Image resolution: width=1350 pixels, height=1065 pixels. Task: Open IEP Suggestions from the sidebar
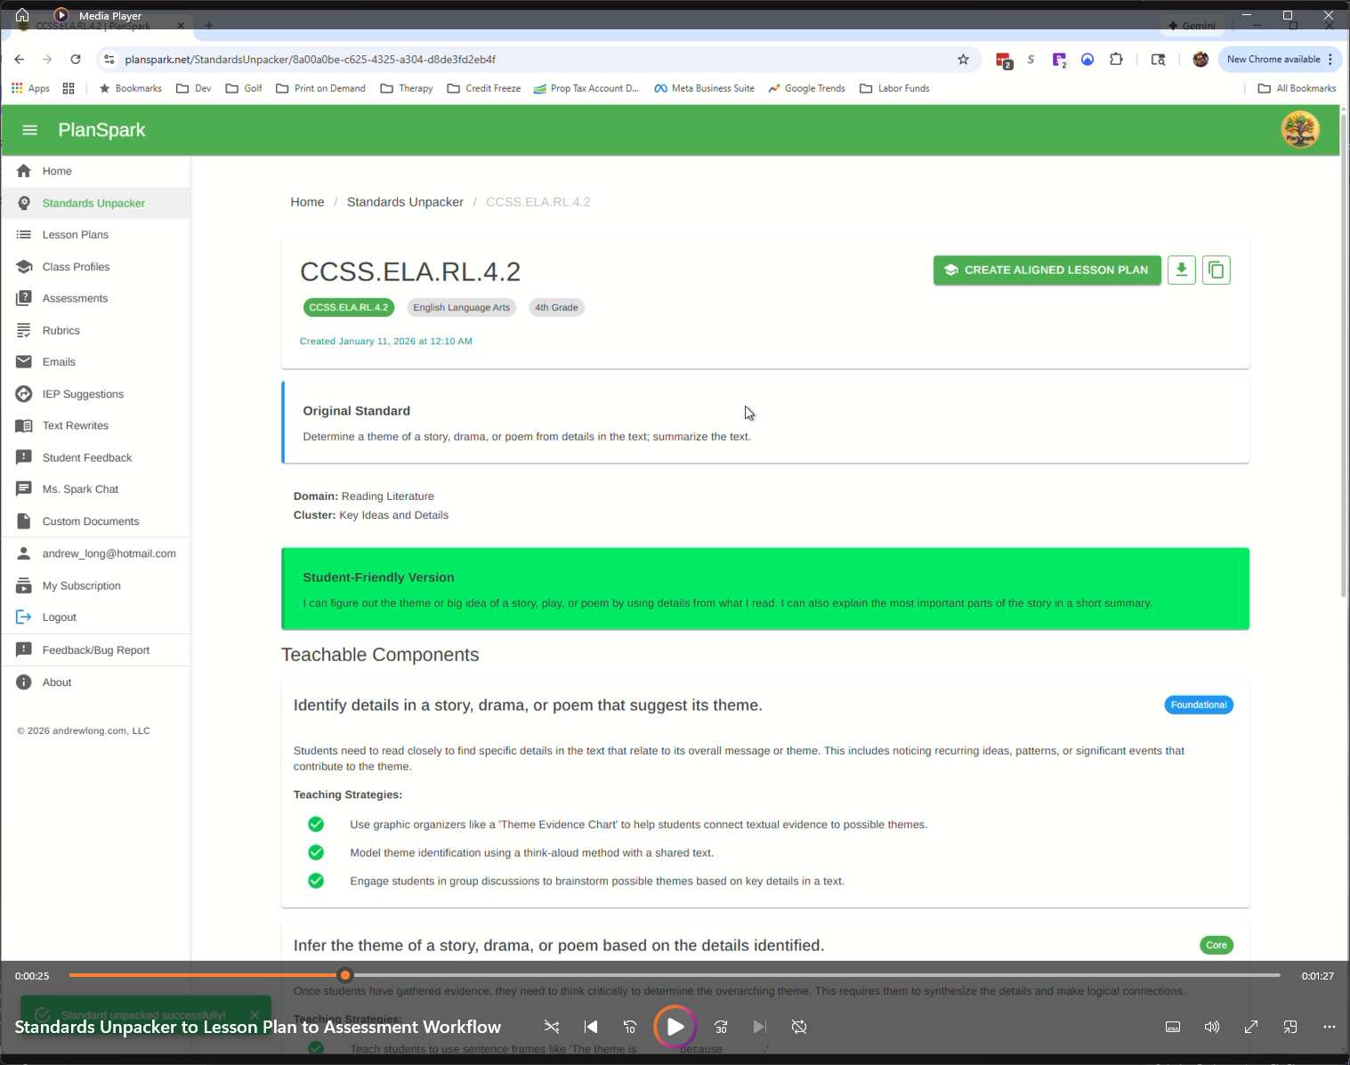(x=24, y=394)
